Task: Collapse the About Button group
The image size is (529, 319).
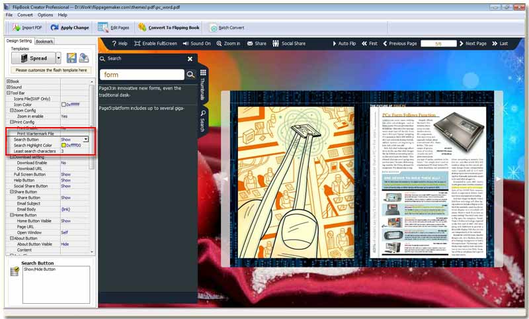Action: click(x=11, y=238)
